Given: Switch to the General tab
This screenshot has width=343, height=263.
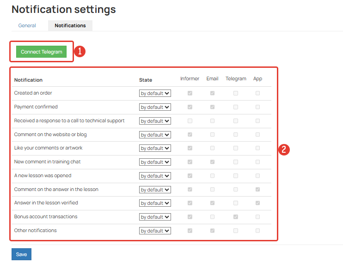Looking at the screenshot, I should tap(27, 25).
